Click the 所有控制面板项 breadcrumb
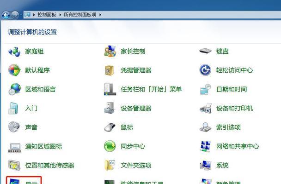This screenshot has height=184, width=281. 80,15
